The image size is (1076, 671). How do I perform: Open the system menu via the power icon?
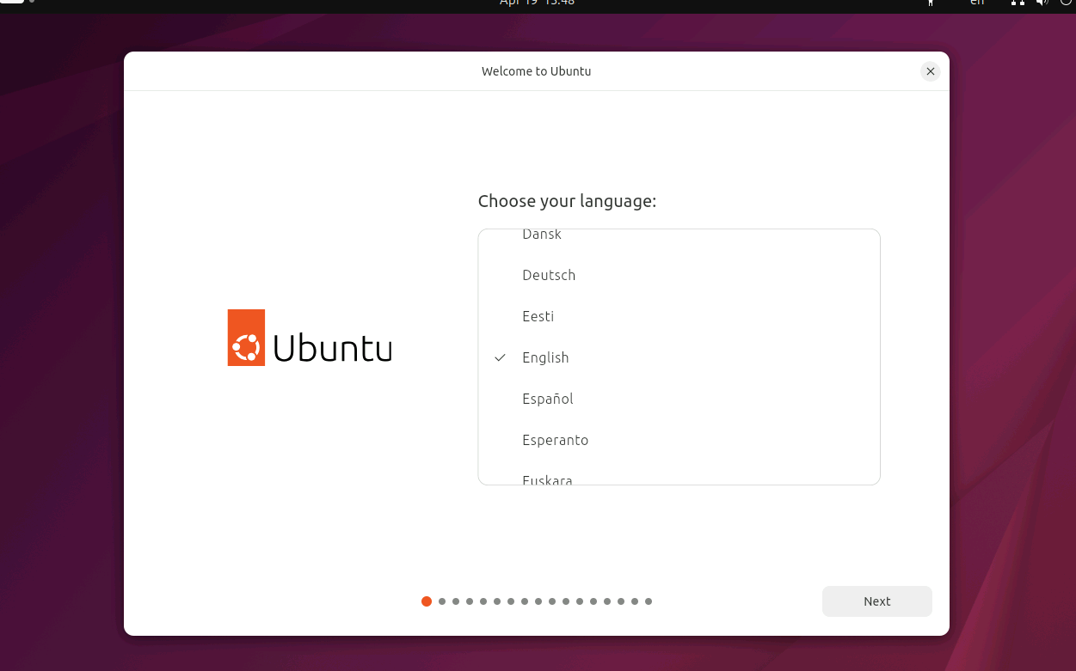tap(1067, 4)
